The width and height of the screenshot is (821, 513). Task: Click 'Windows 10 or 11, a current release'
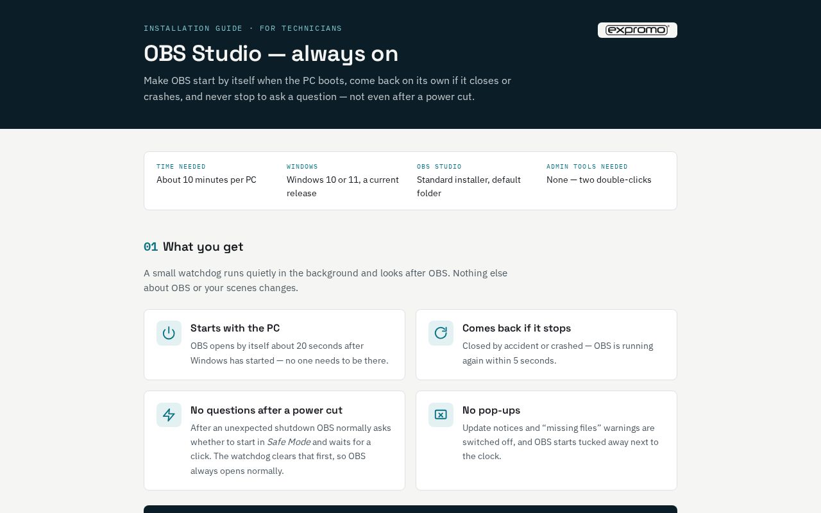click(x=343, y=187)
